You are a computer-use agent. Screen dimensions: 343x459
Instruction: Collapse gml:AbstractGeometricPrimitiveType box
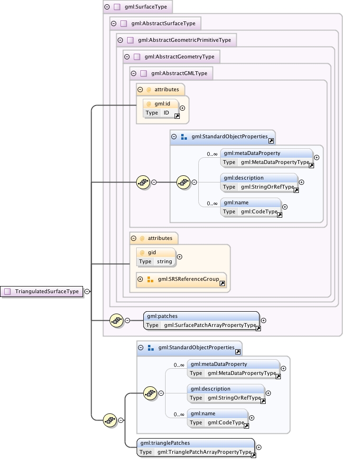tap(121, 40)
